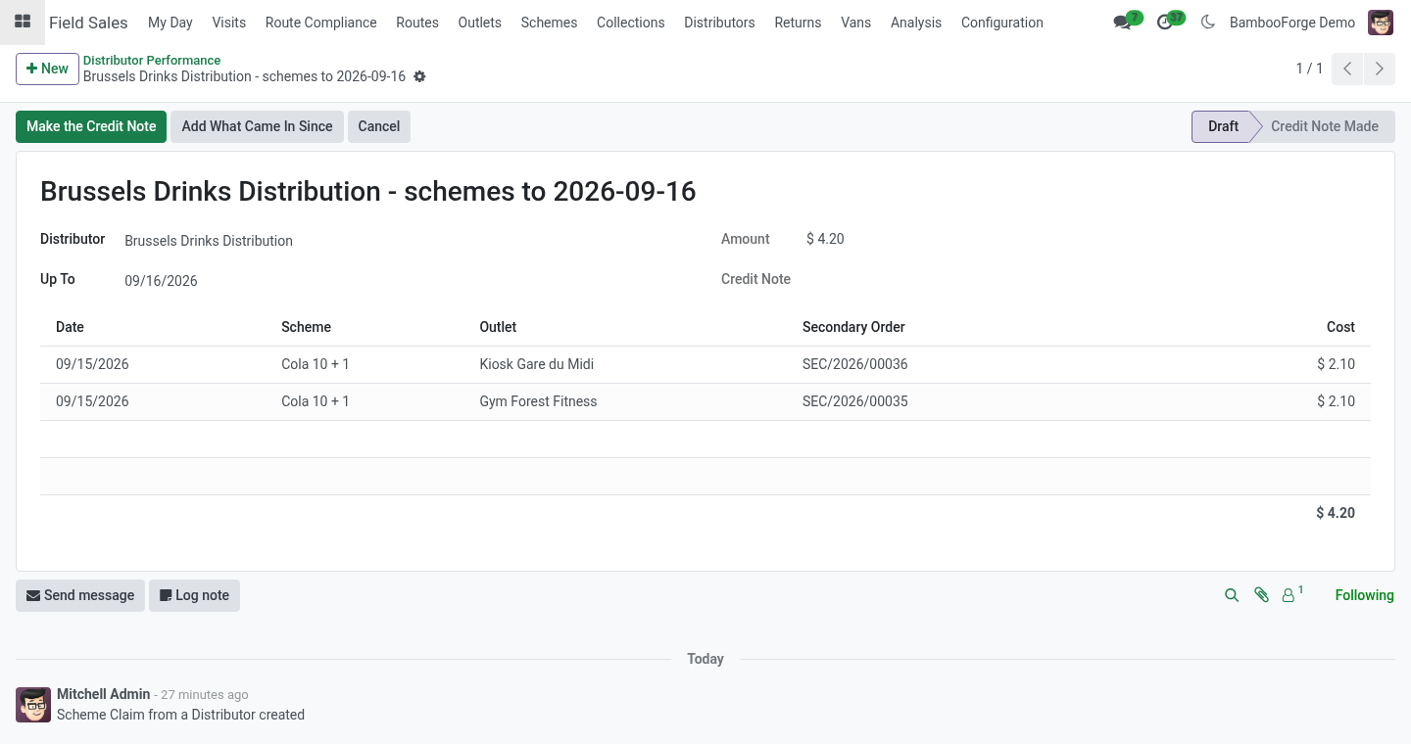Open the Schemes menu

pyautogui.click(x=549, y=23)
